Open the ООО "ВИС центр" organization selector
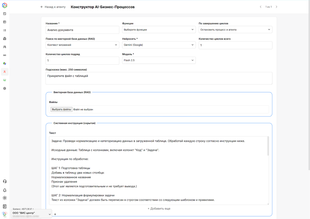 click(31, 214)
